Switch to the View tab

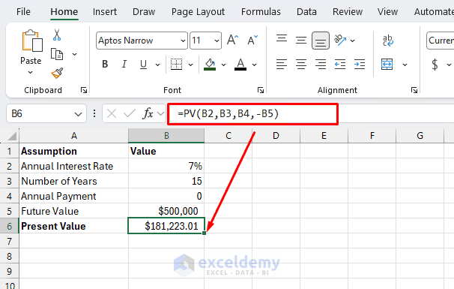387,11
